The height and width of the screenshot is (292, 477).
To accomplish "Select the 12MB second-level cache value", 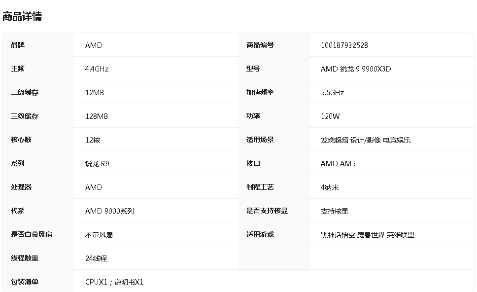I will tap(95, 93).
